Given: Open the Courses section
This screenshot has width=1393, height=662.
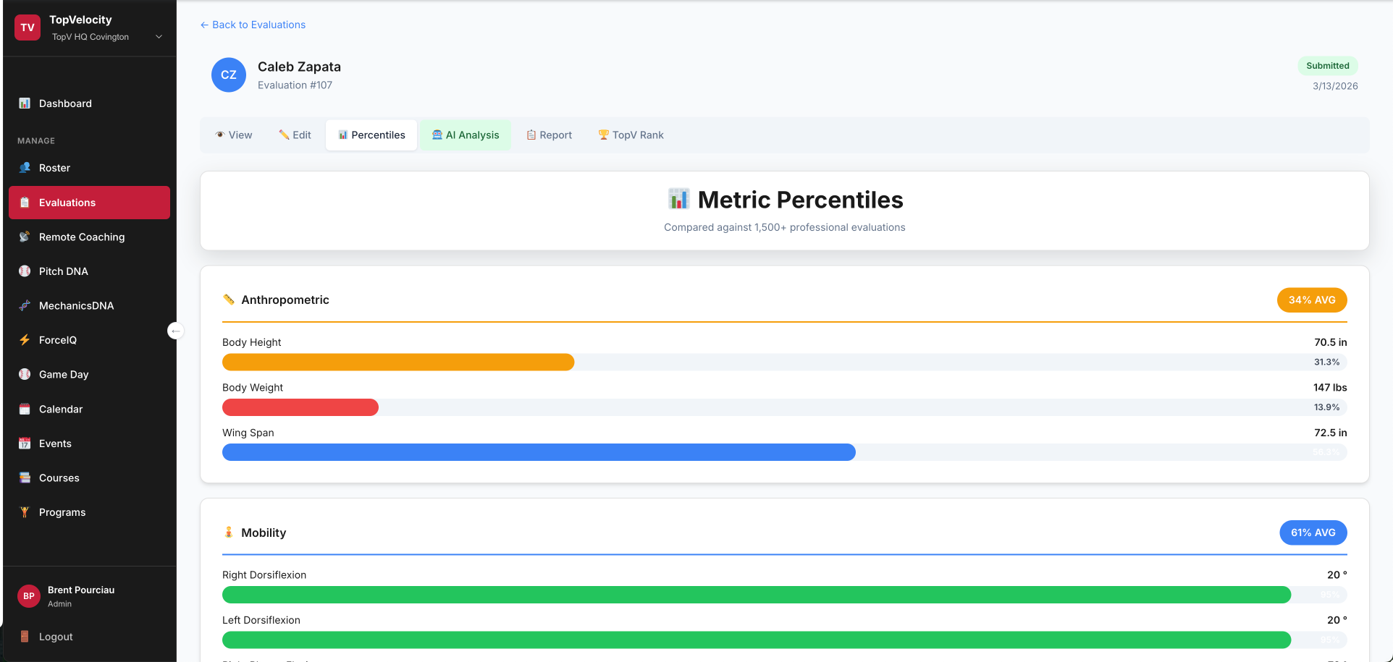Looking at the screenshot, I should (59, 478).
